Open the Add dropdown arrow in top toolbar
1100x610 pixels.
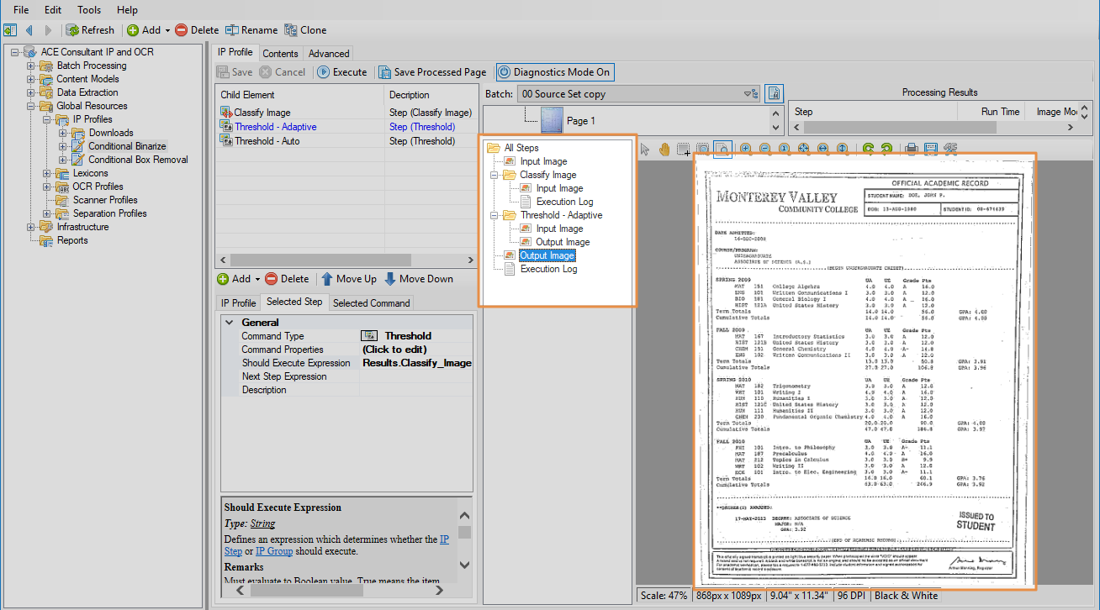tap(167, 30)
